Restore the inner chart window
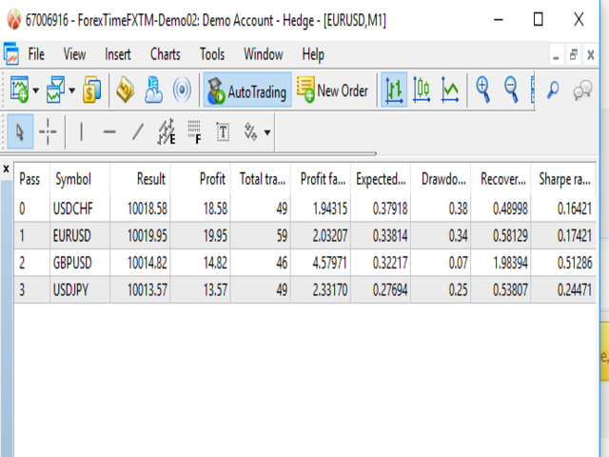This screenshot has height=457, width=609. point(573,54)
